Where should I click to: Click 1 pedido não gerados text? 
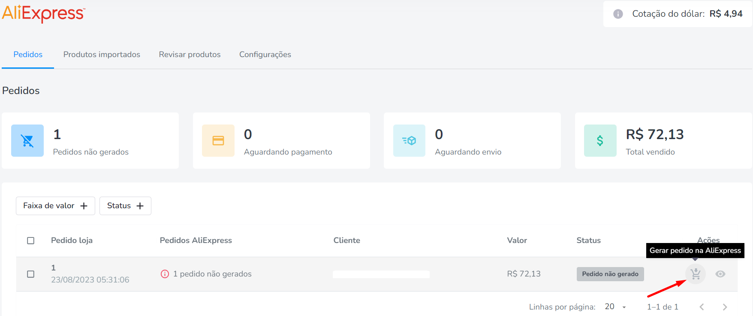point(212,274)
